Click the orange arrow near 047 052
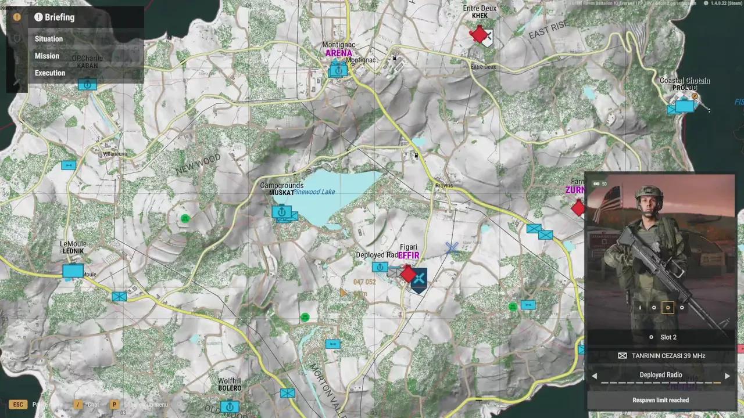Image resolution: width=744 pixels, height=418 pixels. (x=344, y=292)
